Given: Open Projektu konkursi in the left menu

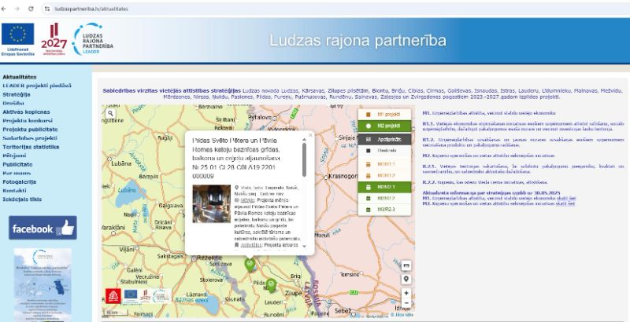Looking at the screenshot, I should pyautogui.click(x=27, y=121).
